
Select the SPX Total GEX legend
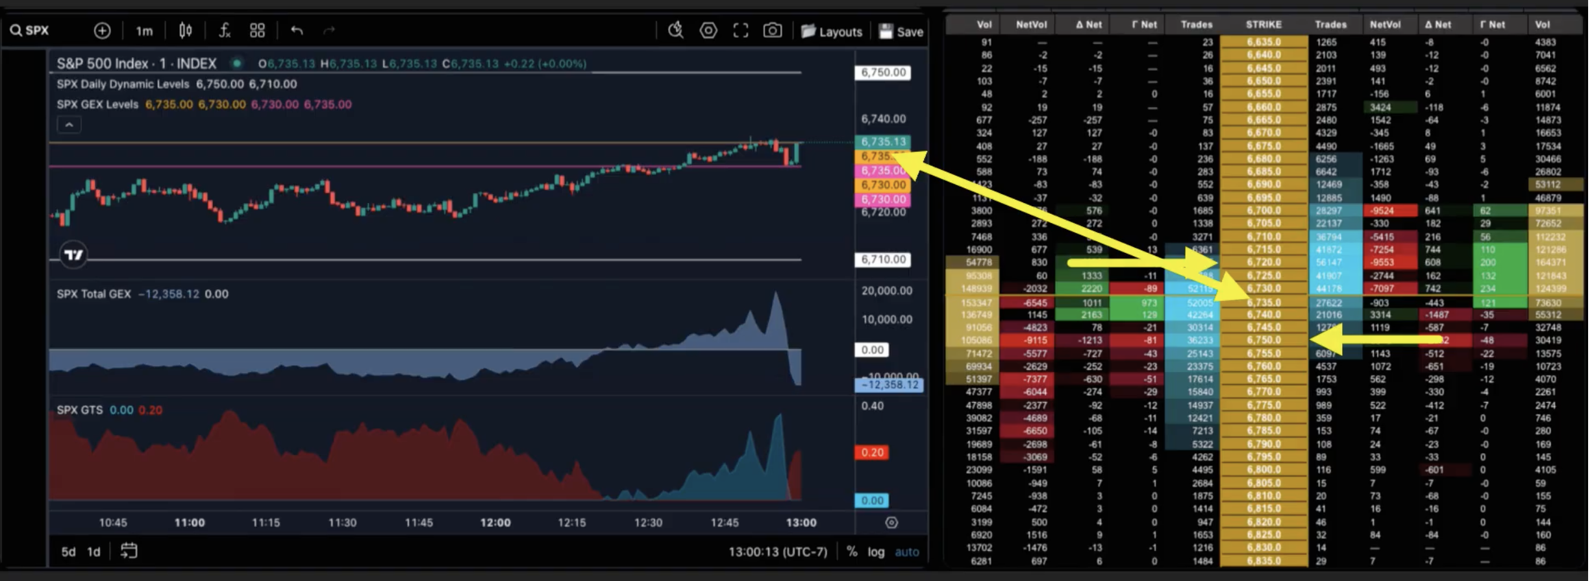93,294
